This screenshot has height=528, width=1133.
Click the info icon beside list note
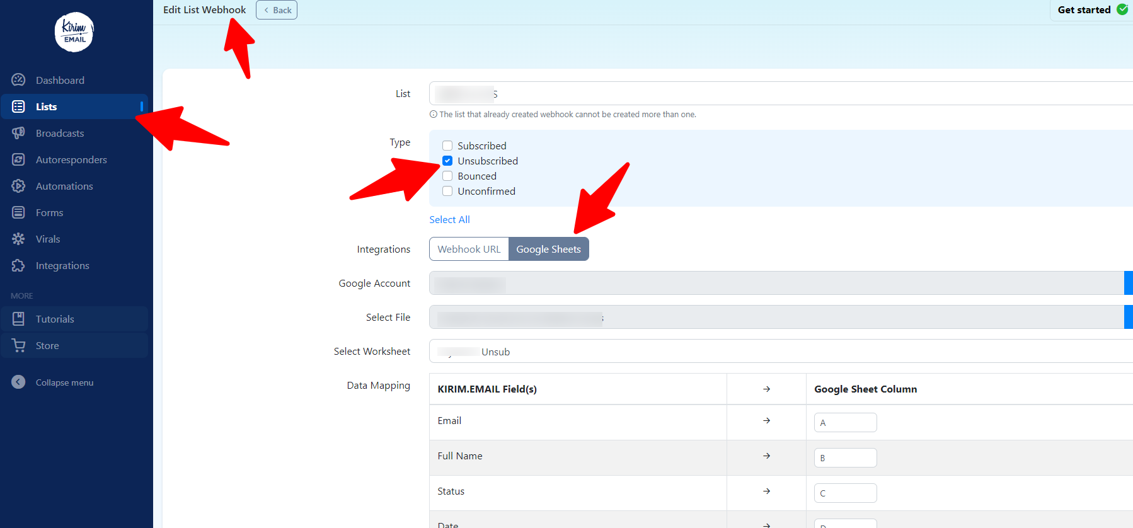[x=434, y=115]
